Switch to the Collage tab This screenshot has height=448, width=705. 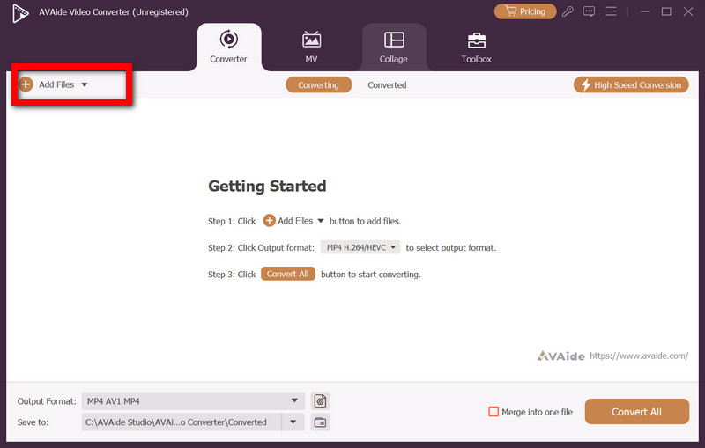pos(394,47)
